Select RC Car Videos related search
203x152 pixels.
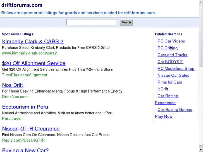tap(171, 41)
